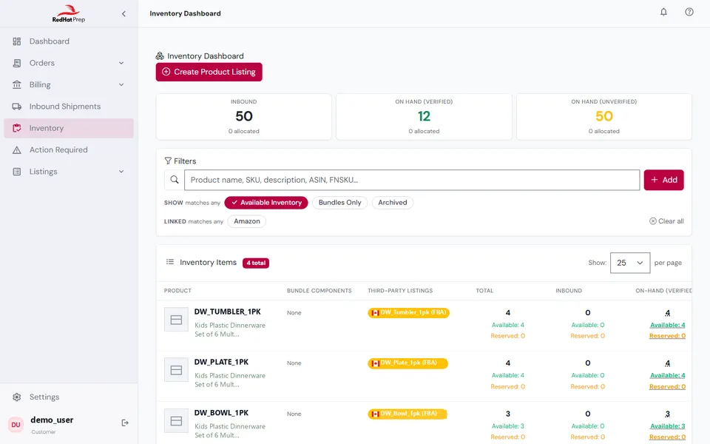Screen dimensions: 710x444
Task: Click the On Hand (Verified) 12 card
Action: click(x=424, y=116)
